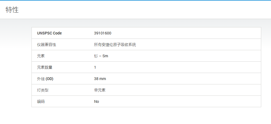The height and width of the screenshot is (124, 271).
Task: Click the Sm symbol in the 元素 row
Action: pos(105,56)
